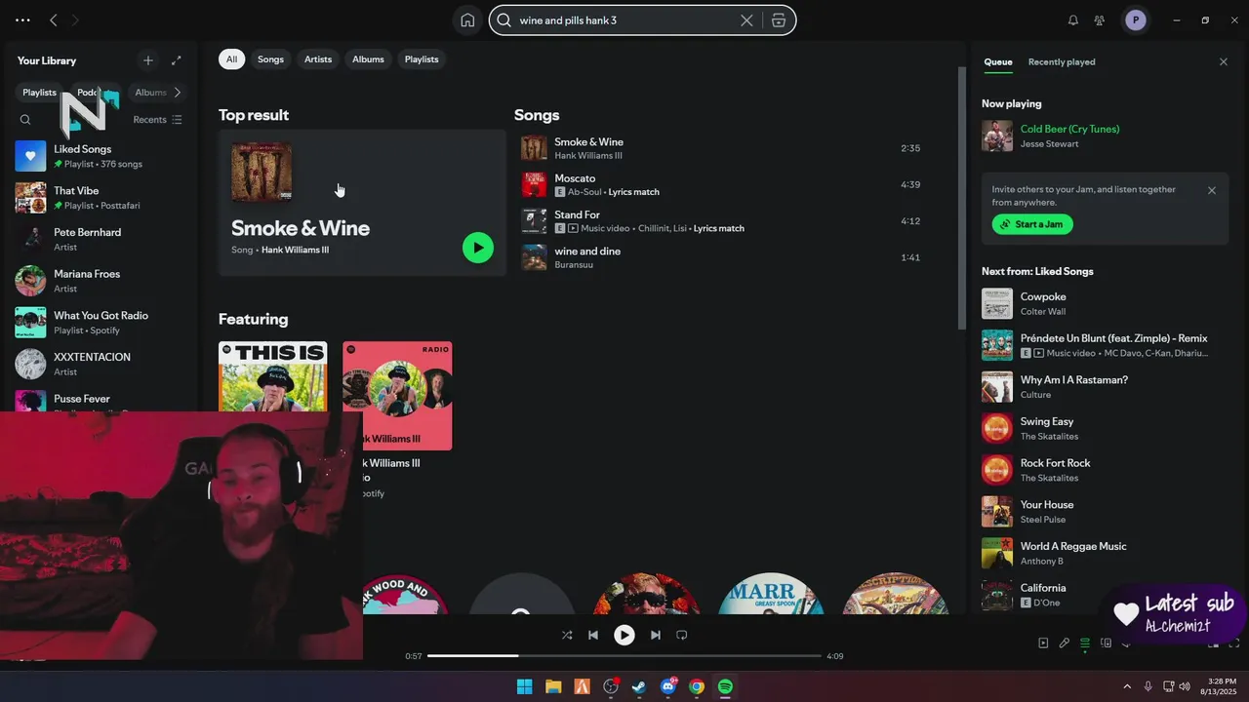The height and width of the screenshot is (702, 1249).
Task: Open Cold Beer (Cry Tunes) now playing track
Action: point(1069,129)
